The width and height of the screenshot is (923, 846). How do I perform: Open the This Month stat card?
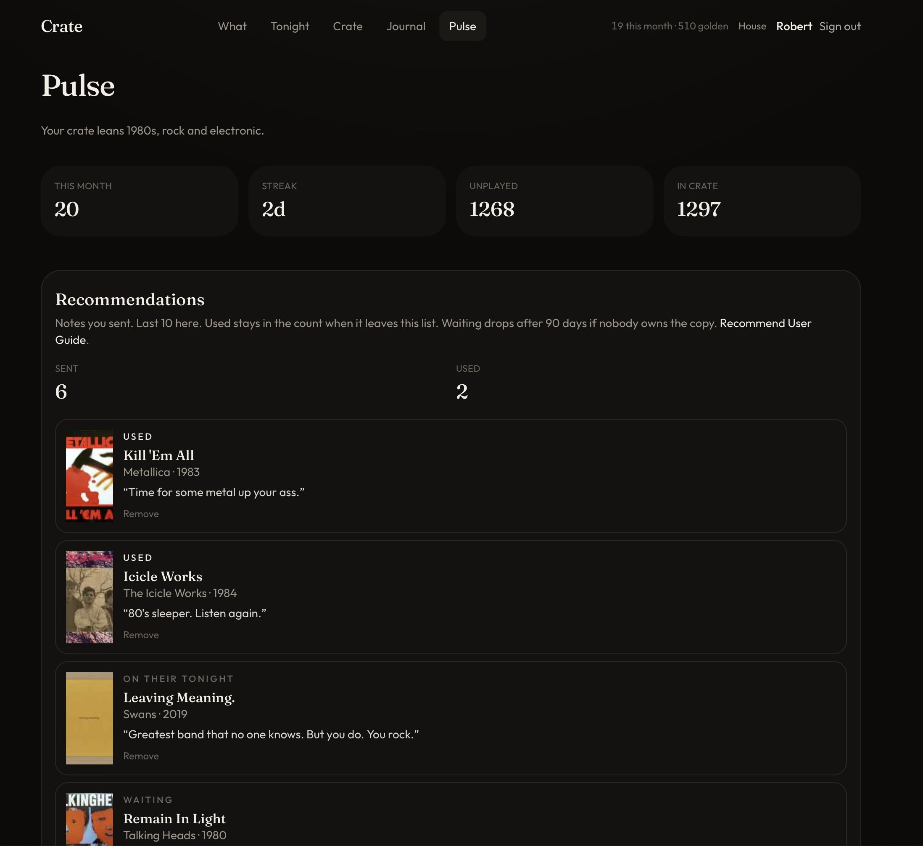pyautogui.click(x=139, y=201)
